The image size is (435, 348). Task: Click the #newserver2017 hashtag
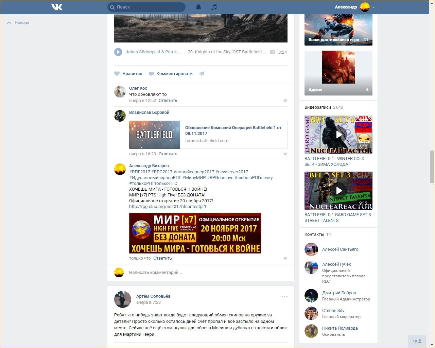coord(232,172)
